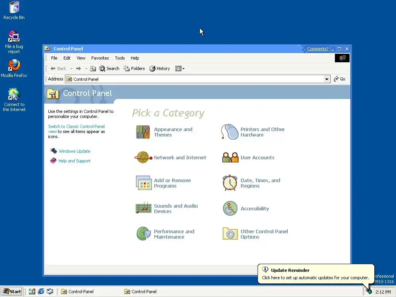The height and width of the screenshot is (297, 396).
Task: Click the Appearance and Themes text link
Action: [x=173, y=132]
